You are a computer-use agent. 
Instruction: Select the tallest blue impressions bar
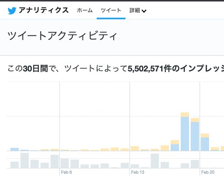click(x=185, y=134)
